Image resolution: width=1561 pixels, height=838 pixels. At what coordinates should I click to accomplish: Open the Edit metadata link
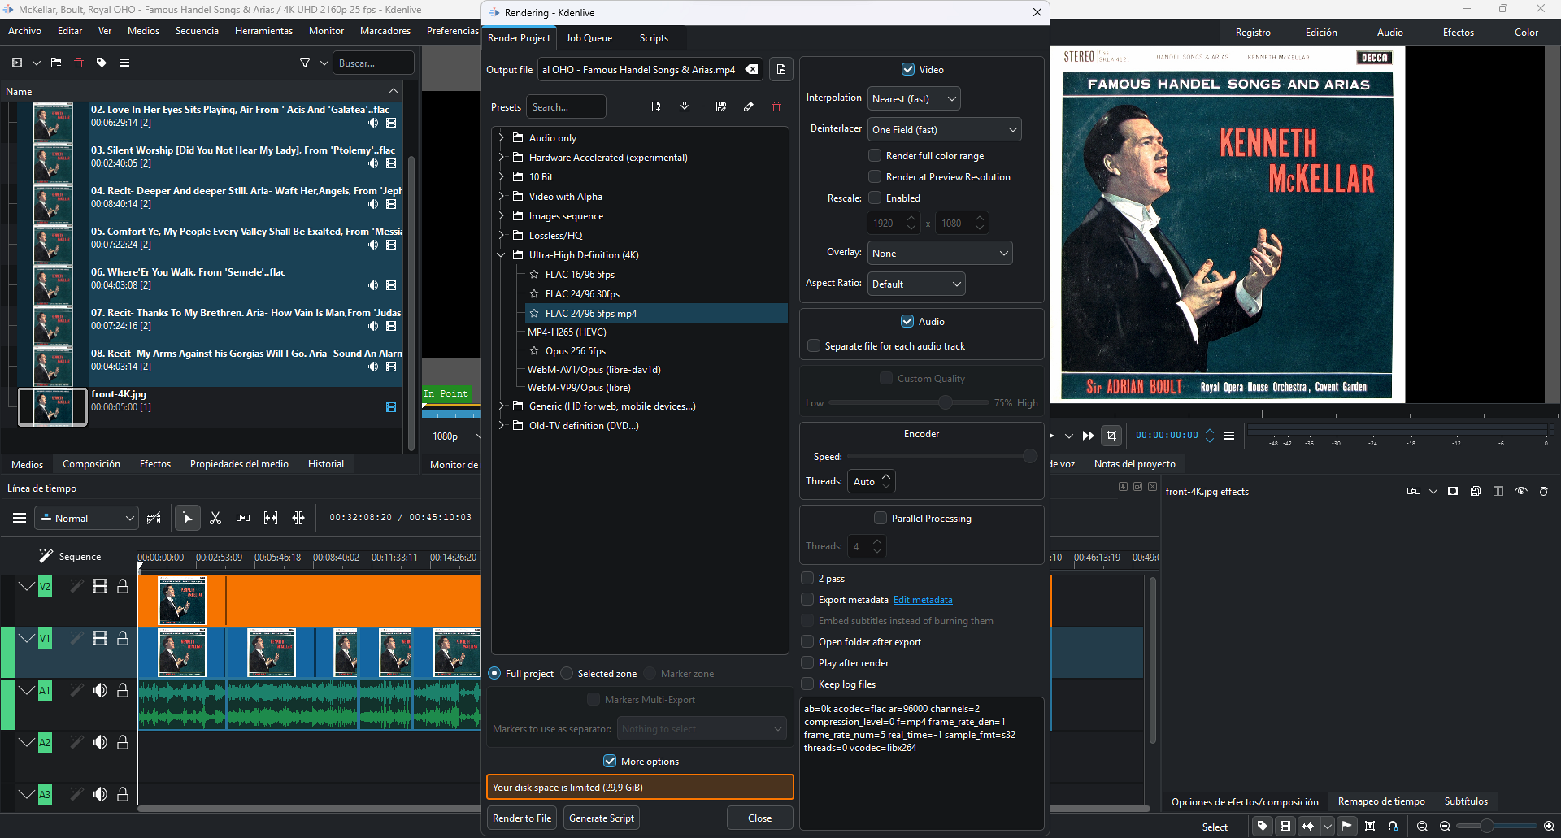tap(923, 600)
